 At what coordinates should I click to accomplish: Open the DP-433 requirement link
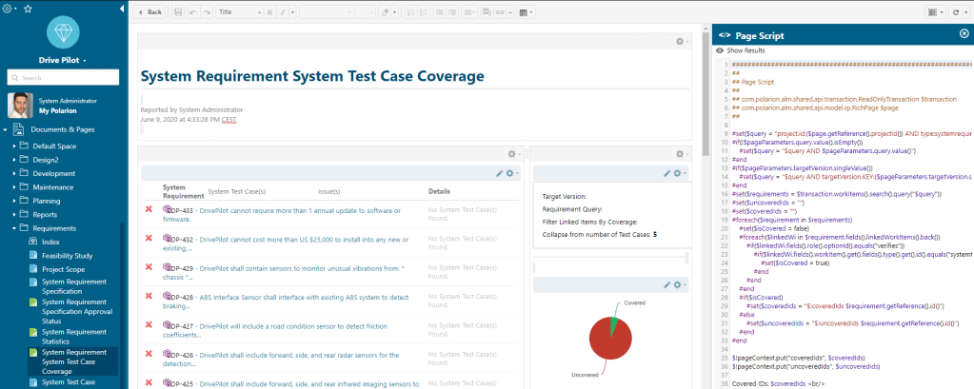(x=183, y=209)
